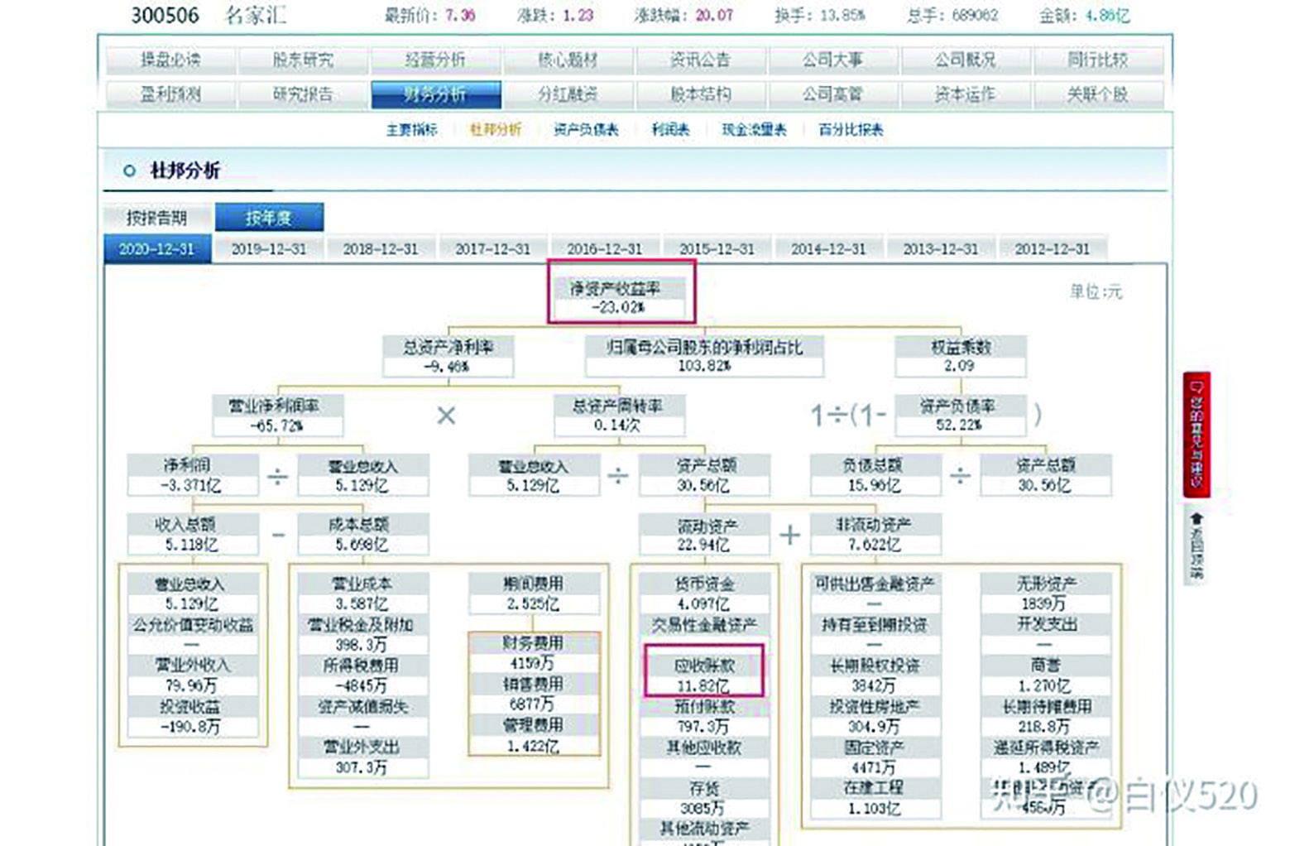
Task: Switch to 百分比报表 view
Action: 849,129
